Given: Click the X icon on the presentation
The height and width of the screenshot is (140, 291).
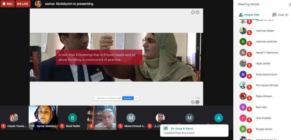Looking at the screenshot, I should click(x=193, y=12).
